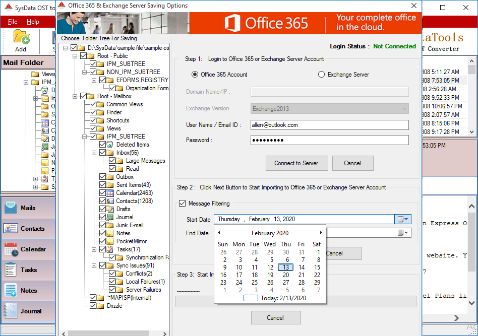Open the File menu
This screenshot has height=336, width=478.
13,22
